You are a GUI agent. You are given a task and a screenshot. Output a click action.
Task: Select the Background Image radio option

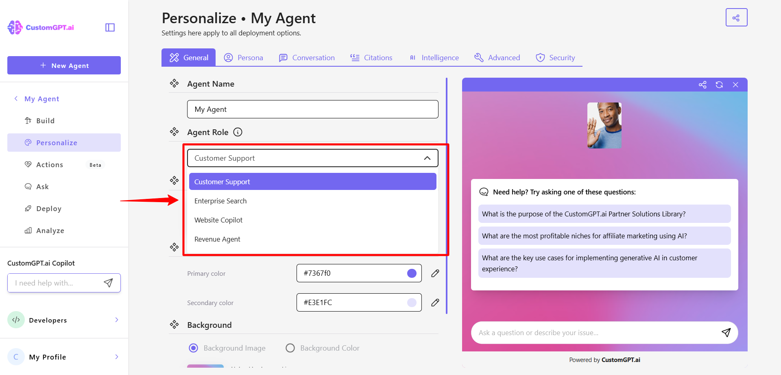[194, 348]
